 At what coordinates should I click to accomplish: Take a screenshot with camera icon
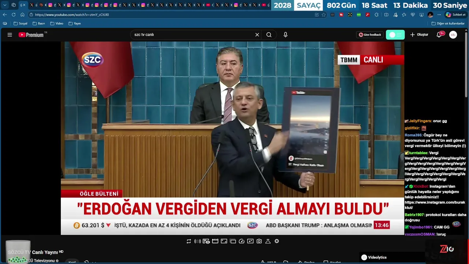coord(259,241)
